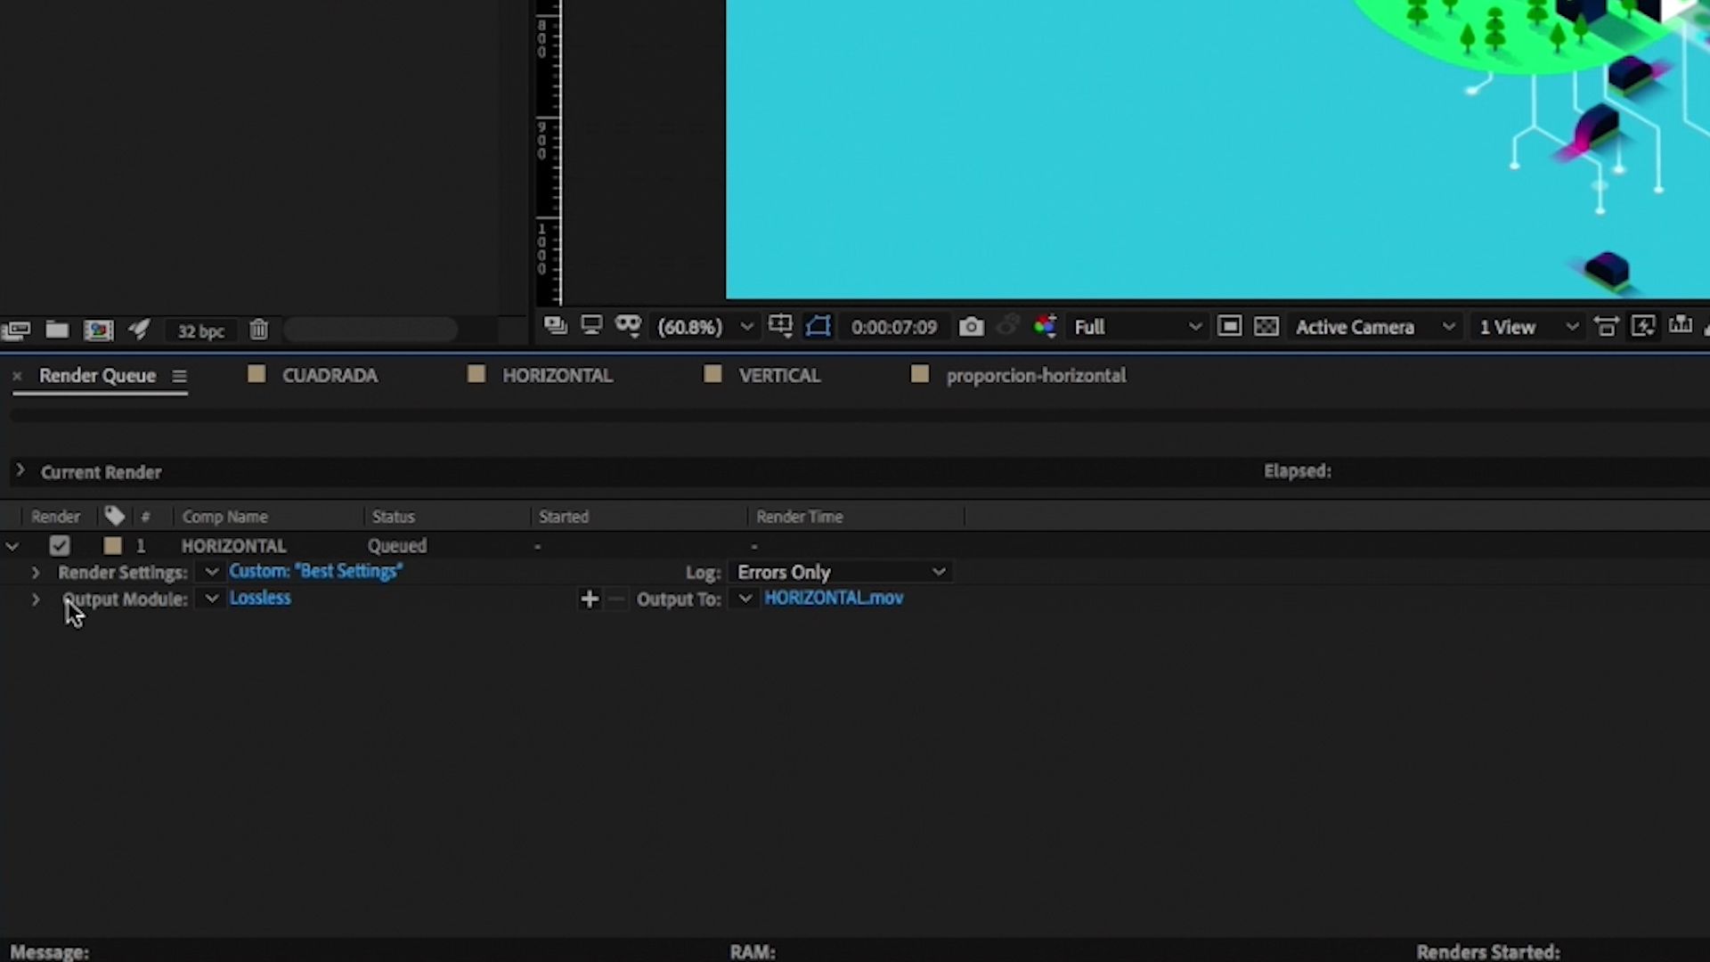This screenshot has width=1710, height=962.
Task: Toggle the transparency grid
Action: coord(1266,327)
